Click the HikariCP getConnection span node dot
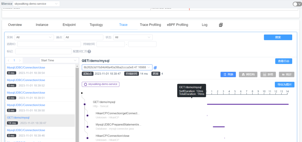The width and height of the screenshot is (302, 142). coord(88,116)
